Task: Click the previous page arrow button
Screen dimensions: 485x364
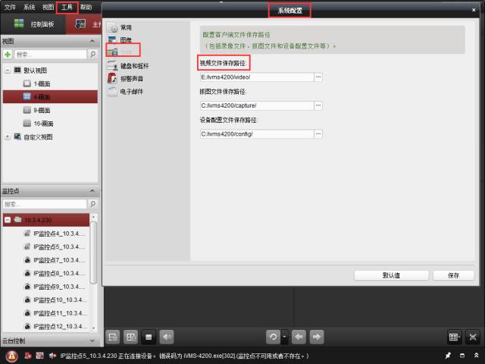Action: point(299,337)
